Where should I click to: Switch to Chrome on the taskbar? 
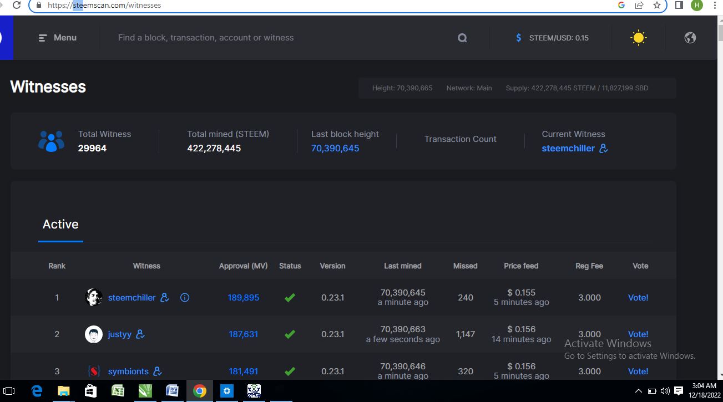200,391
